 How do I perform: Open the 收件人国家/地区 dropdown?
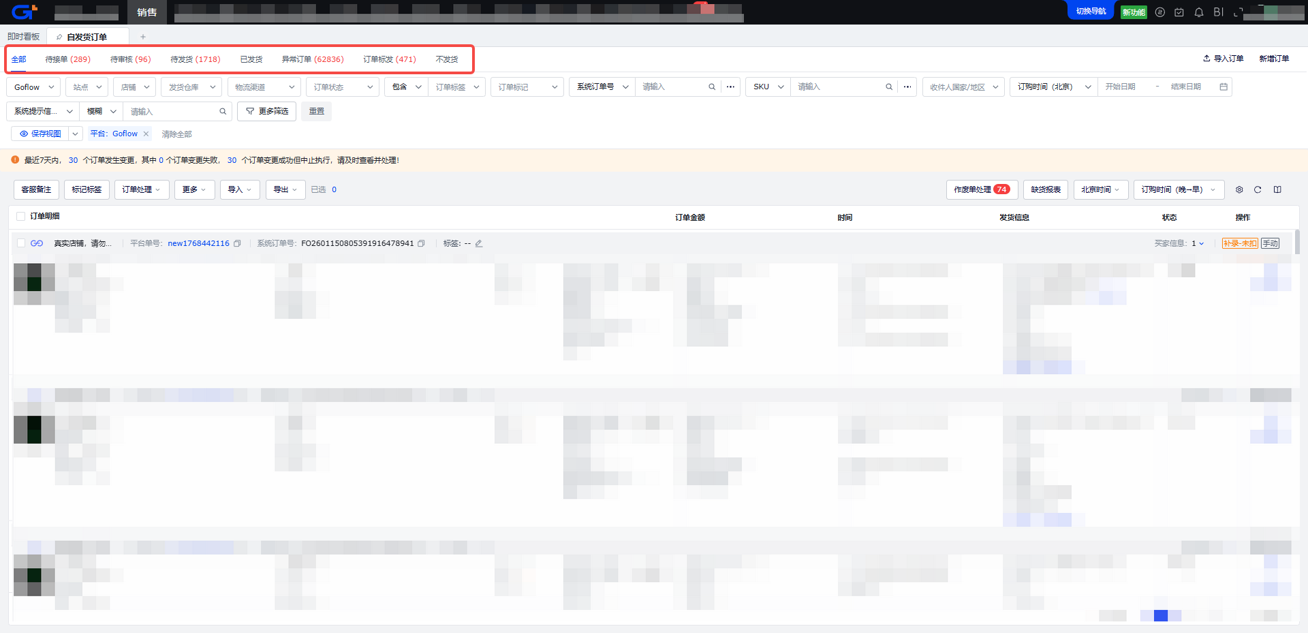(x=963, y=87)
